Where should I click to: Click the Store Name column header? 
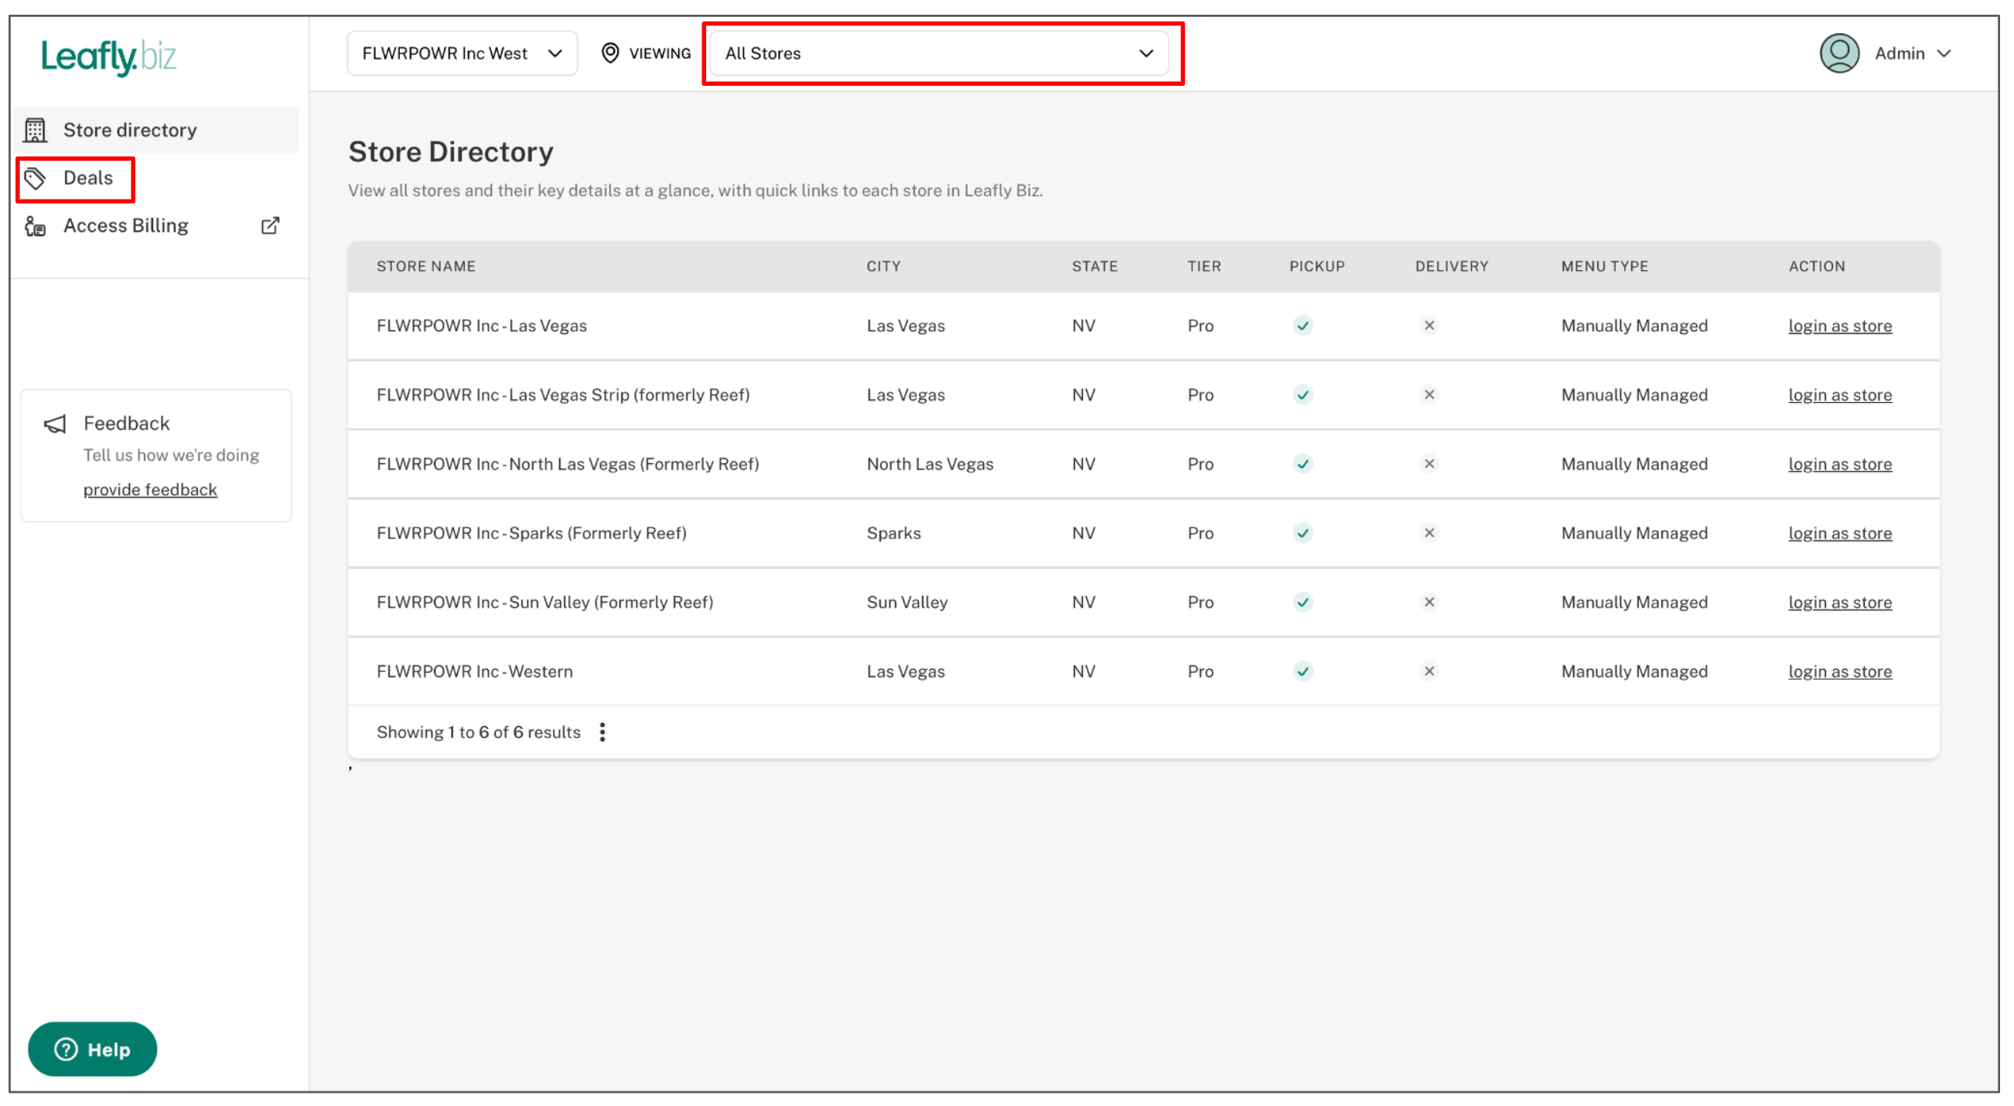coord(426,267)
